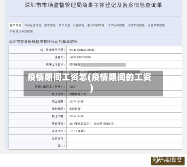Open the 股权质押信息 tab

(96, 25)
